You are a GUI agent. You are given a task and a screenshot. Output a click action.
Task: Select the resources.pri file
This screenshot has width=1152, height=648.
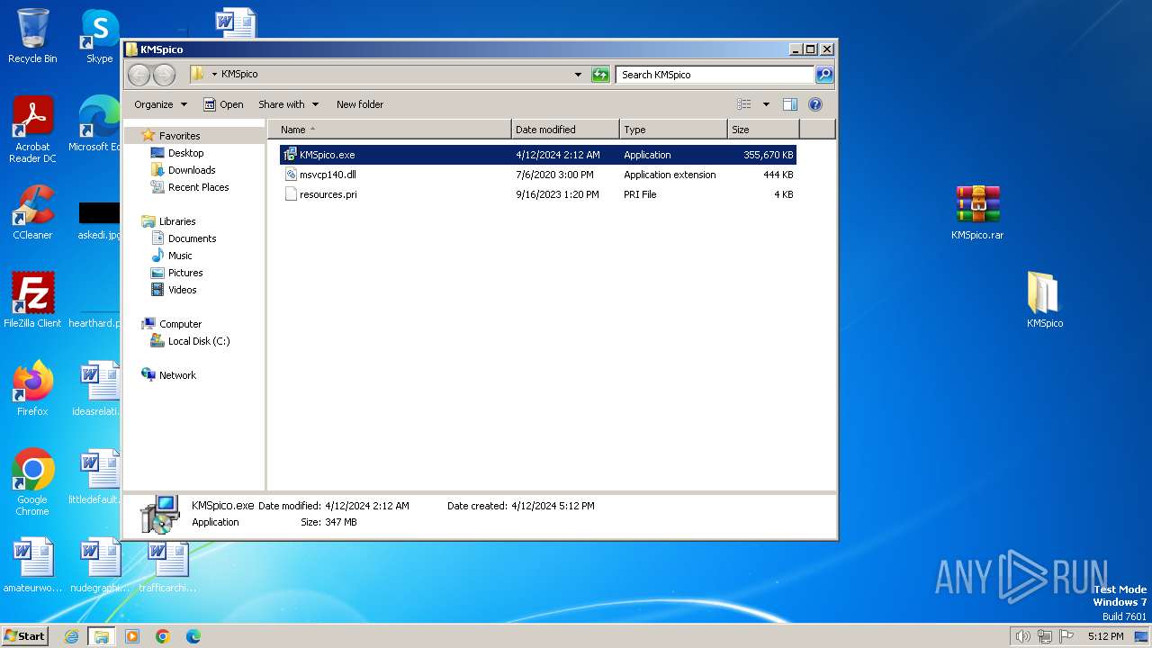click(x=537, y=194)
